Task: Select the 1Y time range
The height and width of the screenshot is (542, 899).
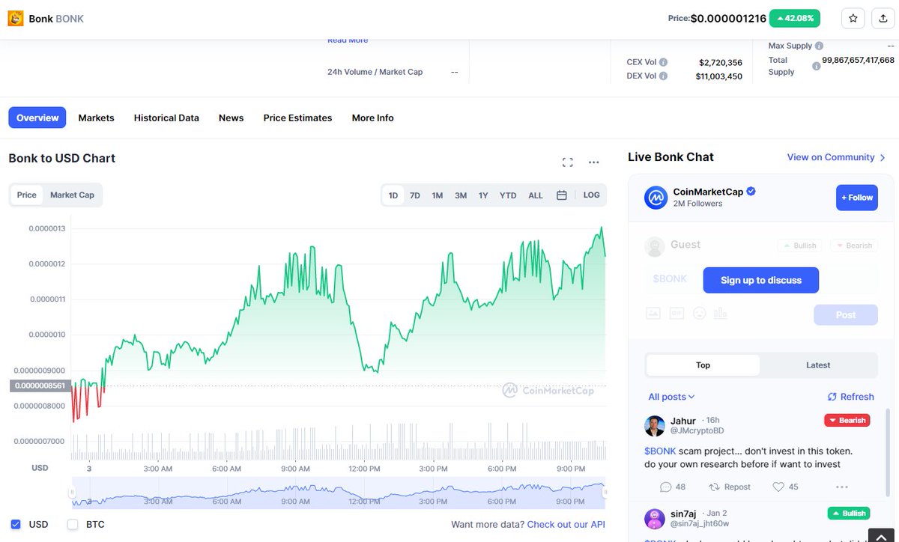Action: [483, 195]
